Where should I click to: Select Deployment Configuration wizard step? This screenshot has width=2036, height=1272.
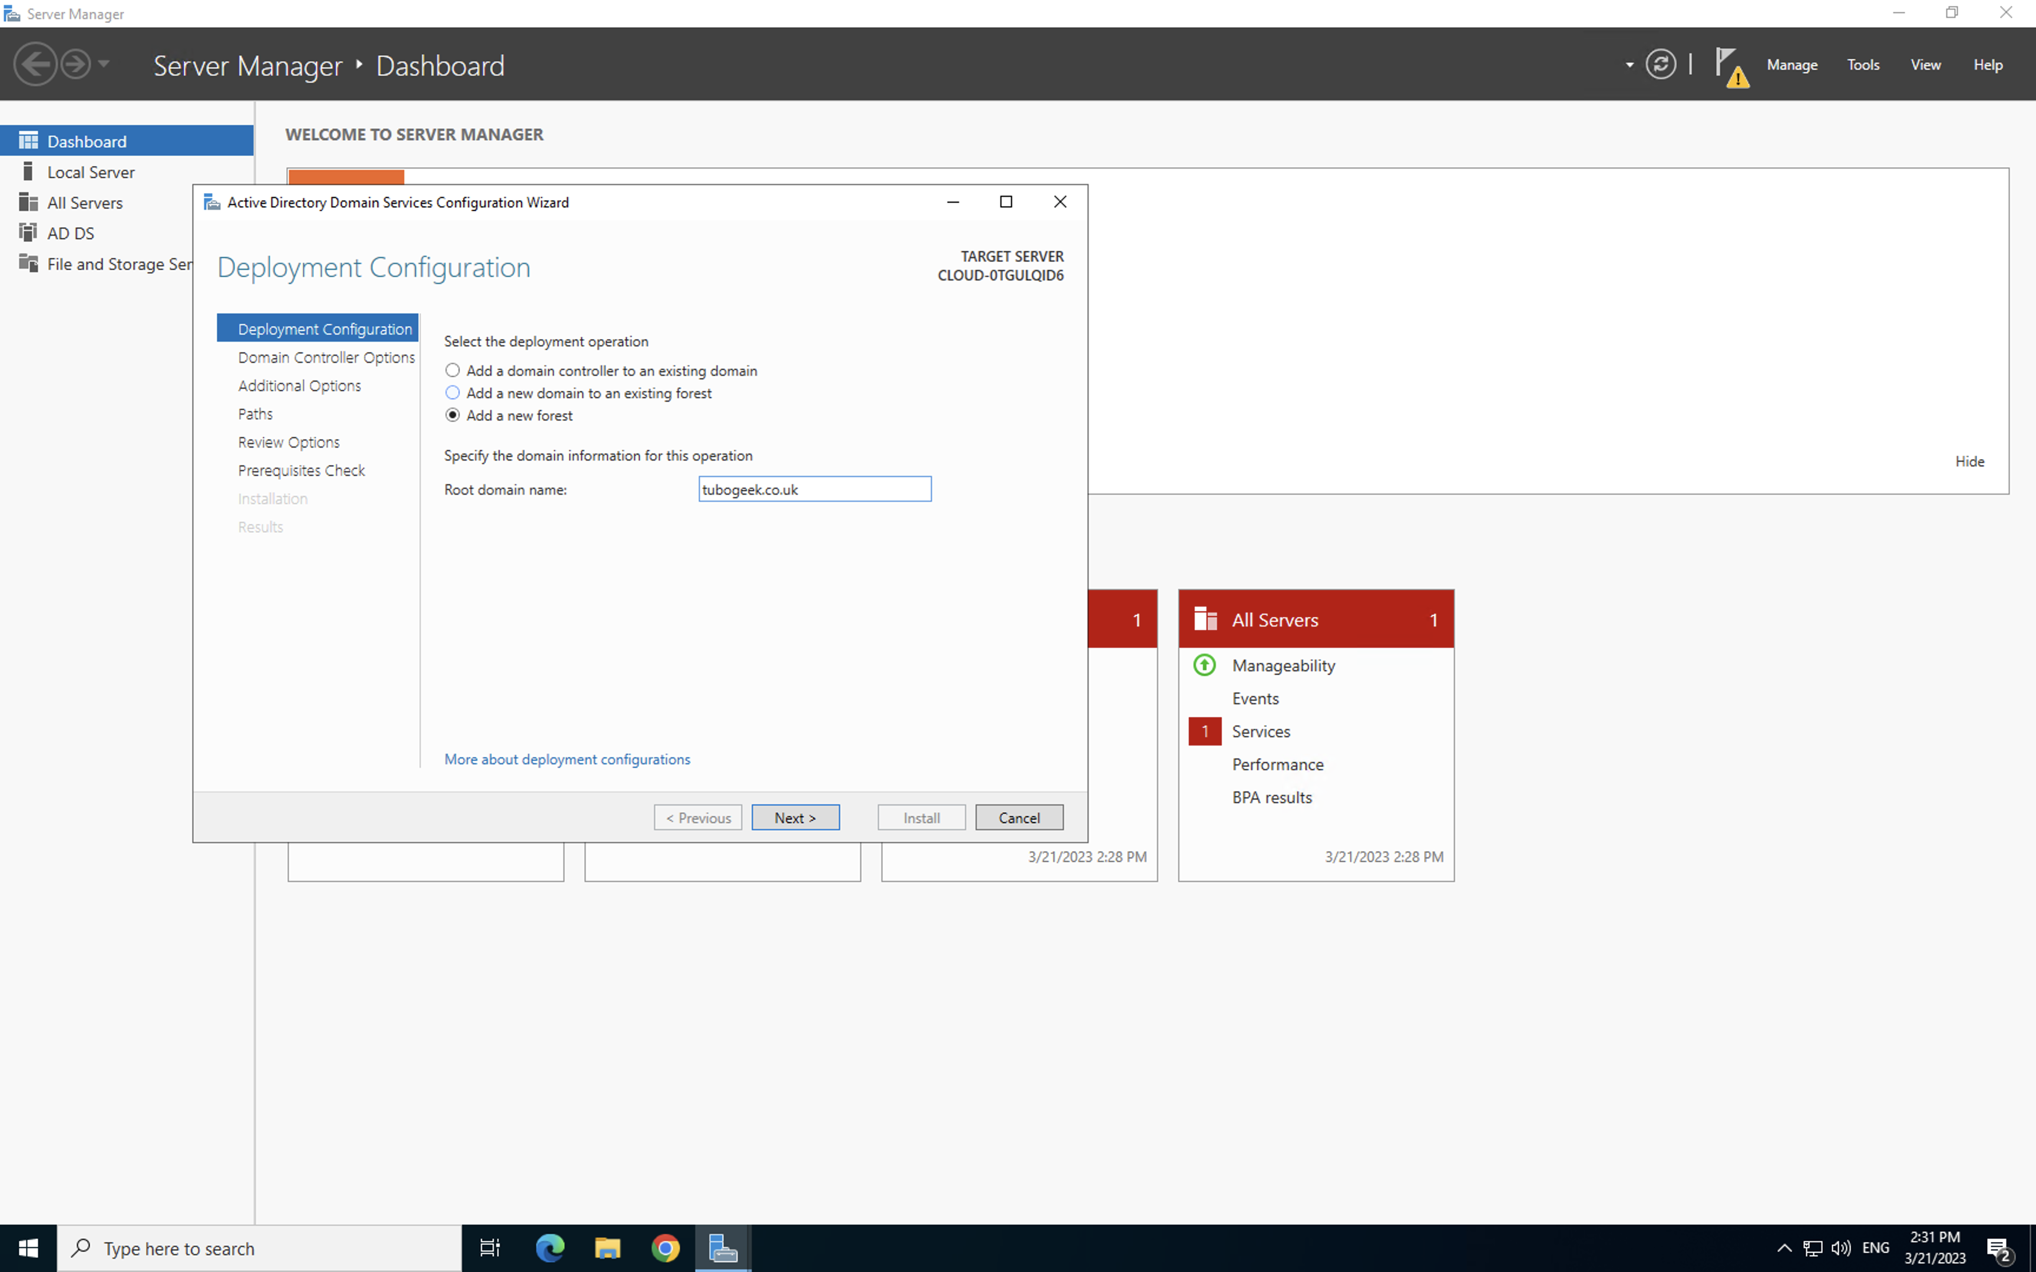click(x=317, y=328)
